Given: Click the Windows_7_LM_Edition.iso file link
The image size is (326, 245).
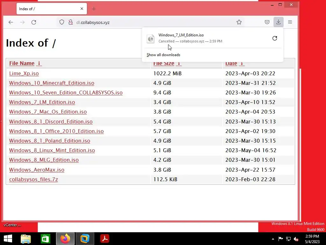Looking at the screenshot, I should click(x=42, y=102).
